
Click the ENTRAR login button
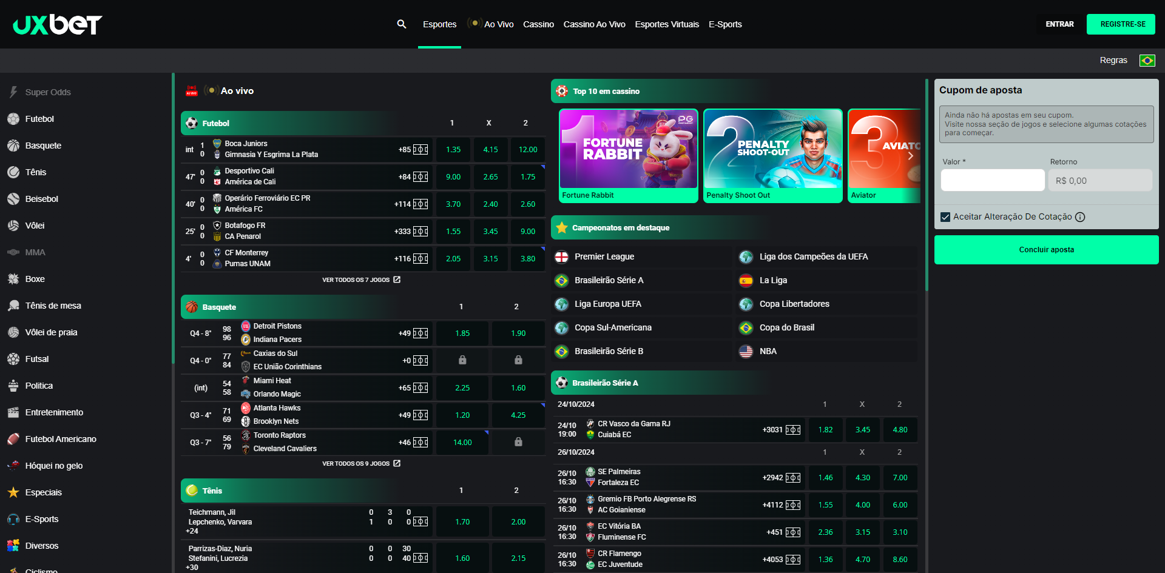pos(1059,24)
